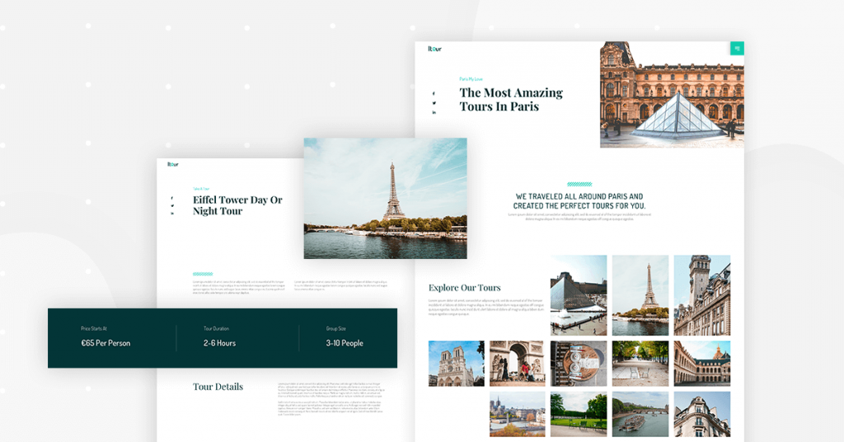Viewport: 844px width, 442px height.
Task: Select the Arc de Triomphe tour thumbnail
Action: [x=518, y=364]
